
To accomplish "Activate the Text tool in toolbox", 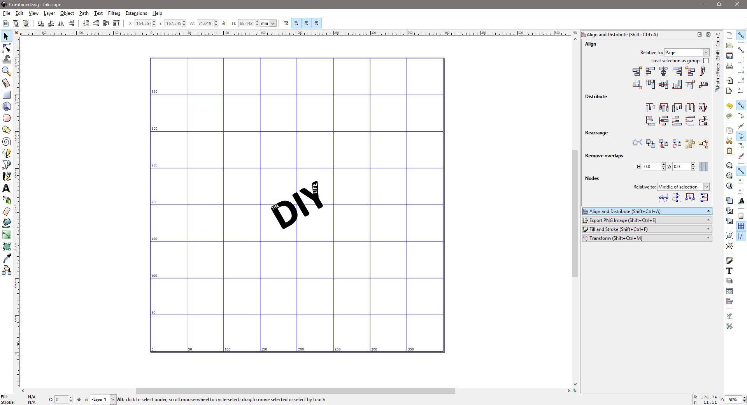I will [x=7, y=188].
